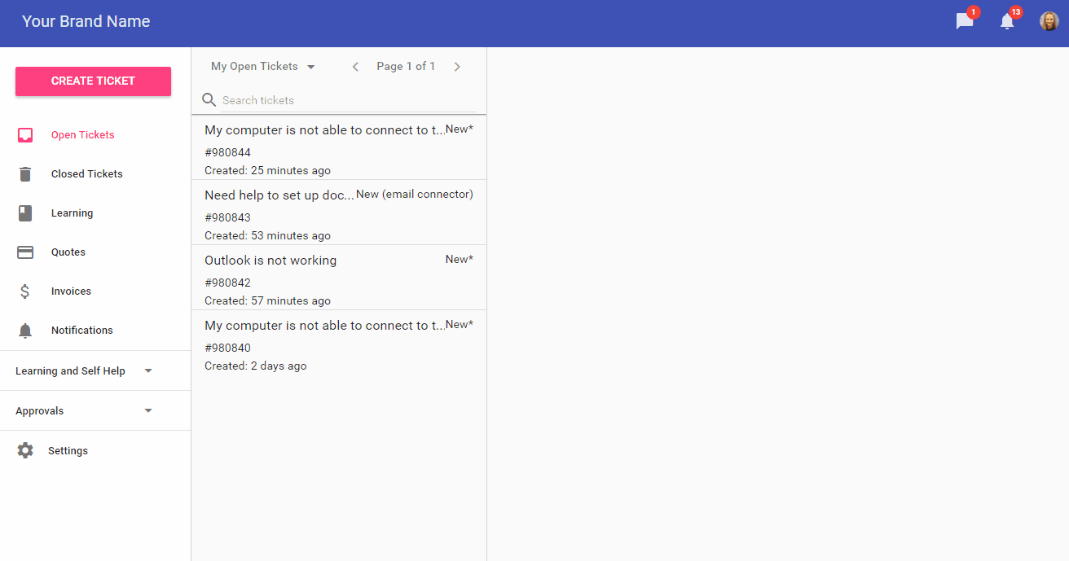Go to previous page of tickets
1069x561 pixels.
(355, 67)
